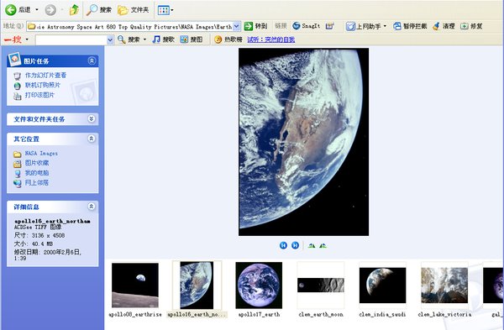Image resolution: width=504 pixels, height=330 pixels.
Task: Go up one folder level
Action: 74,10
